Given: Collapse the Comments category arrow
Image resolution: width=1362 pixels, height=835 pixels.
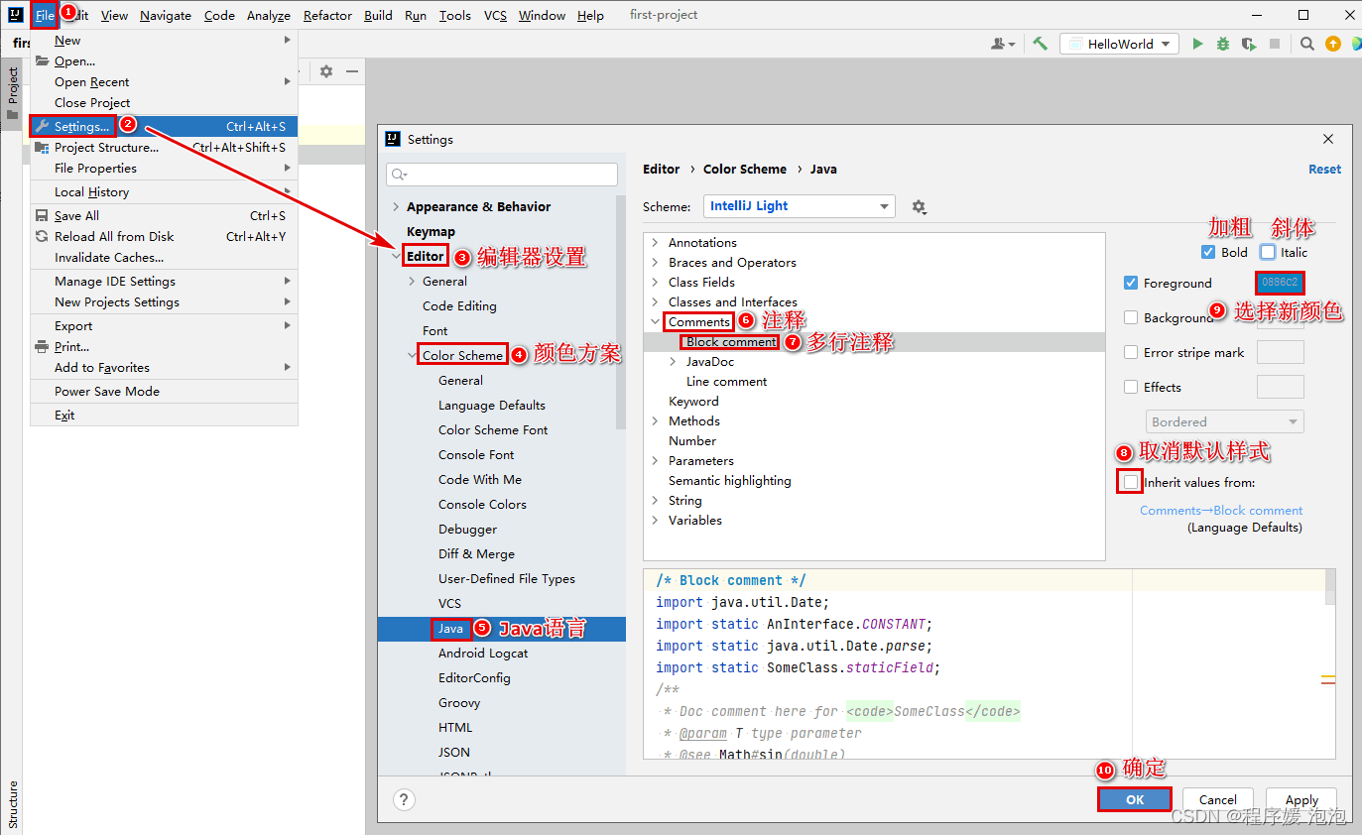Looking at the screenshot, I should (655, 321).
